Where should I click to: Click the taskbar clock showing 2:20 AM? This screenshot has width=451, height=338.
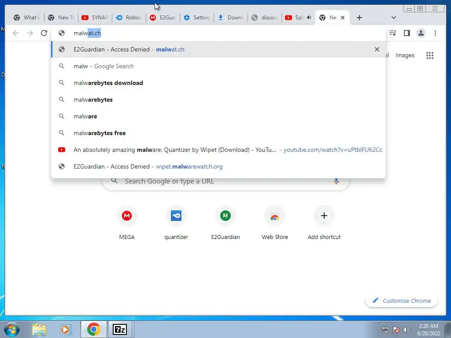(x=429, y=330)
